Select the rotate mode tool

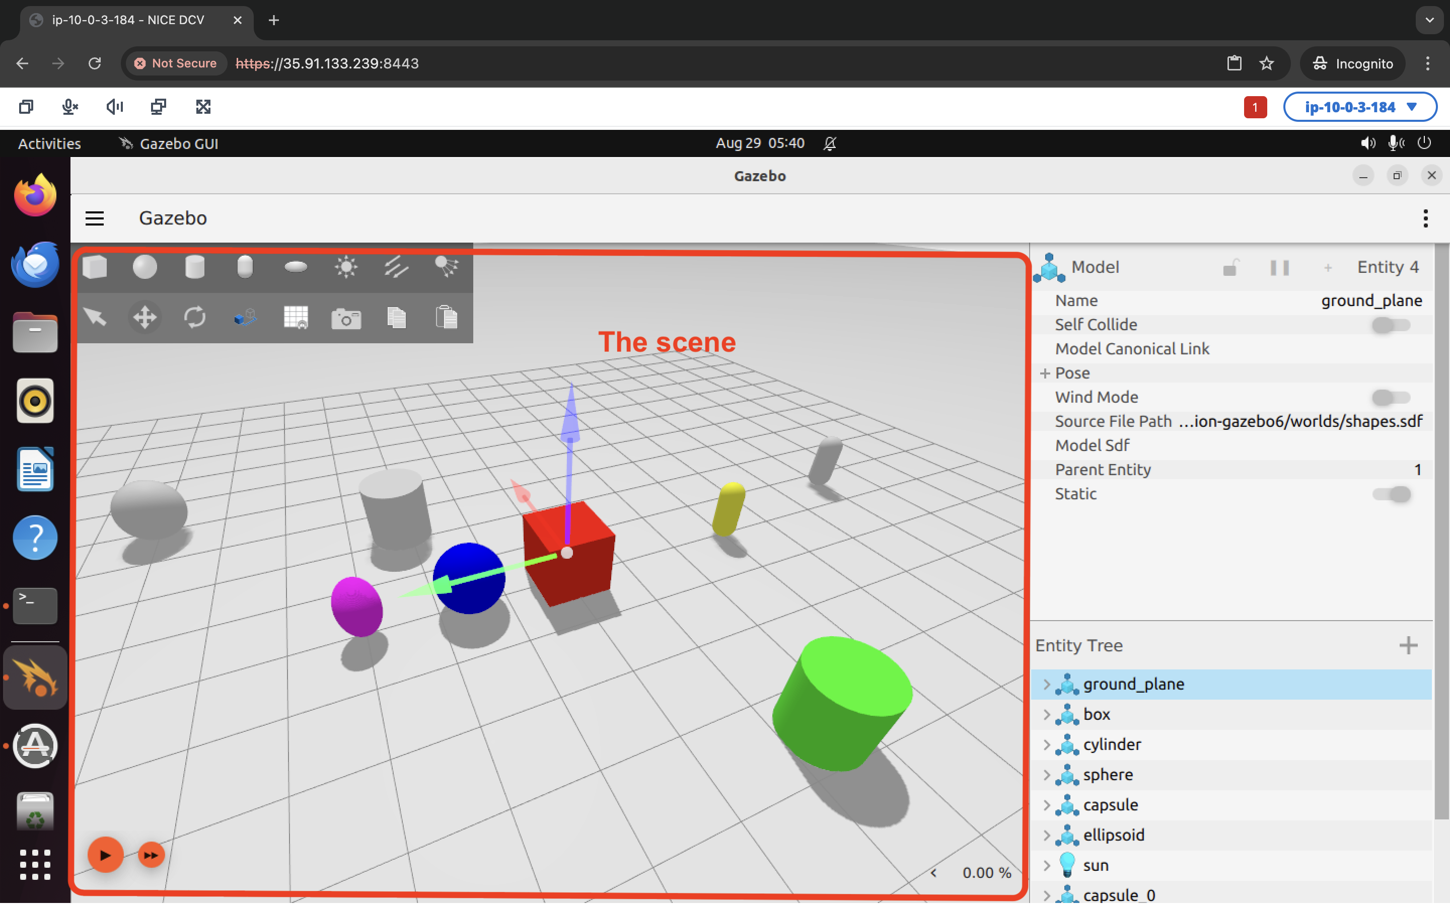(x=195, y=318)
